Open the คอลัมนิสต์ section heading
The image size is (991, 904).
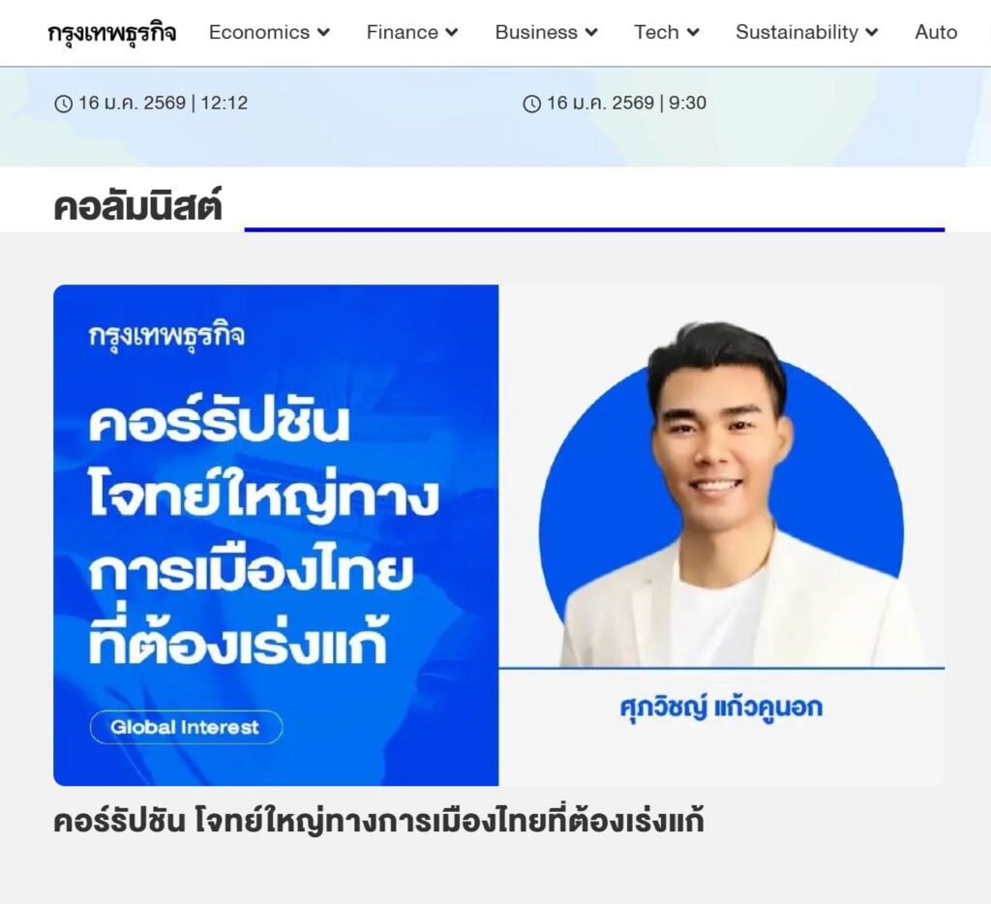pos(137,206)
